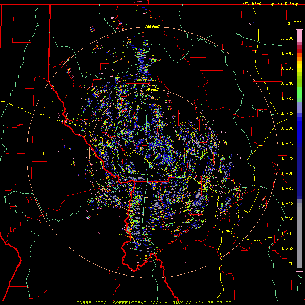Viewport: 305px width, 305px height.
Task: Click the 03:20 time in the caption
Action: pos(224,303)
